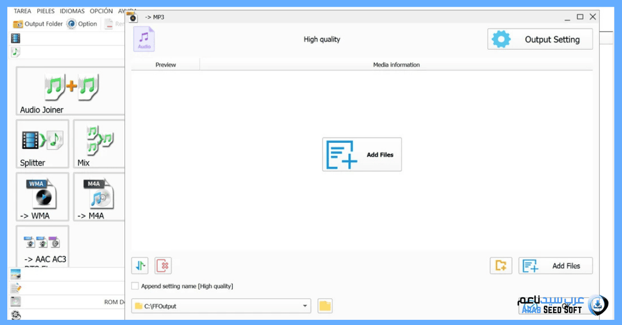This screenshot has height=325, width=622.
Task: Select the audio Splitter tool
Action: [x=42, y=144]
